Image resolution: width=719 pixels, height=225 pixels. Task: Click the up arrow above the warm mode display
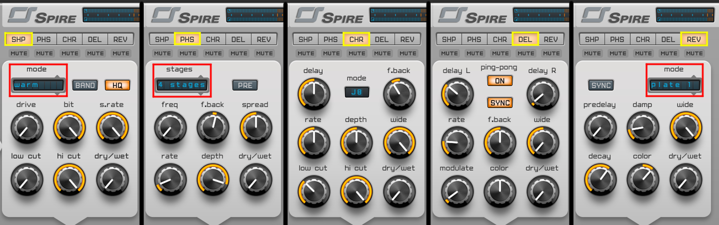coord(58,76)
